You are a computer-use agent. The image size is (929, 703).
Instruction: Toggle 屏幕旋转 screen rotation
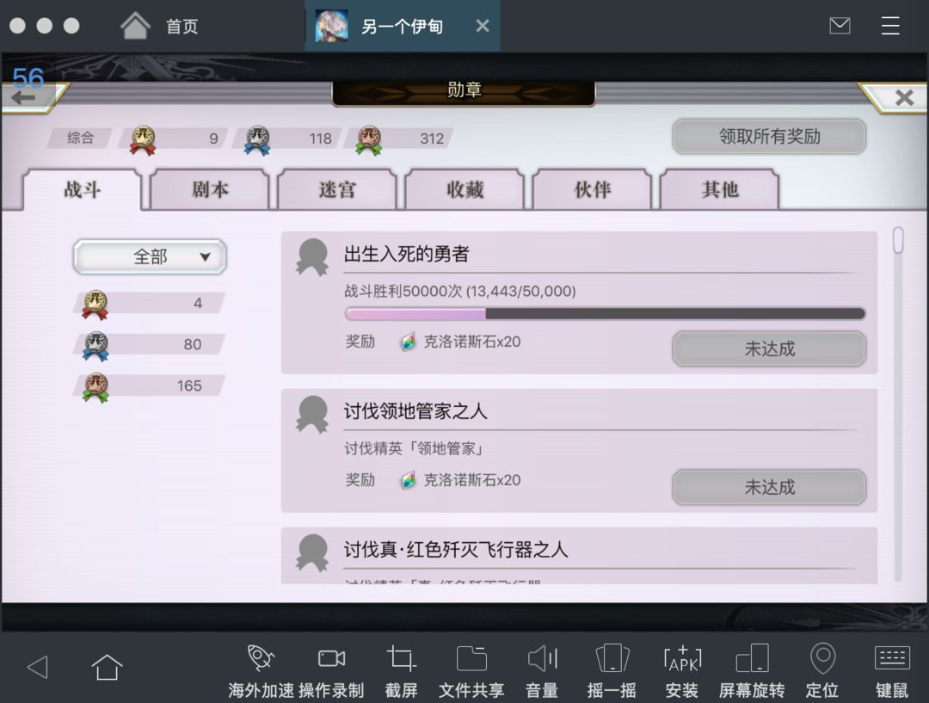click(752, 658)
